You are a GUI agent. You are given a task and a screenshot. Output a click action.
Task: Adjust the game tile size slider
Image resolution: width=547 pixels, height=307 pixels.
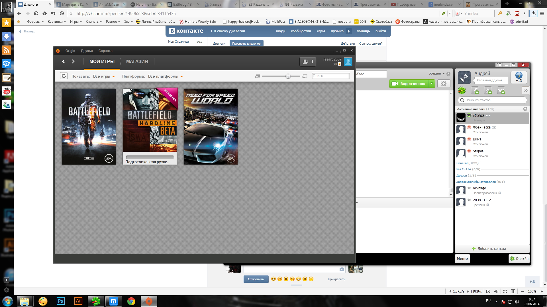pyautogui.click(x=288, y=76)
